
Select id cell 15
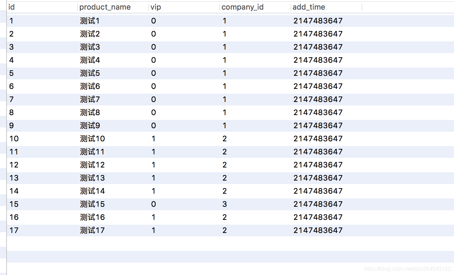point(14,204)
